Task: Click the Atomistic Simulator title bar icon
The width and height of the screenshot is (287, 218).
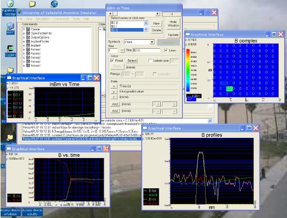Action: tap(20, 12)
